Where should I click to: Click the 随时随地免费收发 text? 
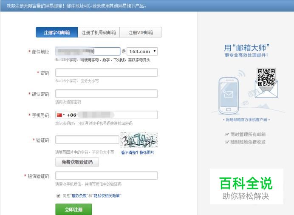[248, 142]
